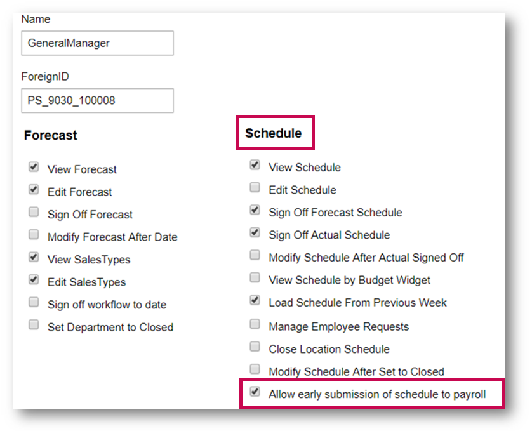This screenshot has width=532, height=431.
Task: Enable View Schedule by Budget Widget
Action: 255,279
